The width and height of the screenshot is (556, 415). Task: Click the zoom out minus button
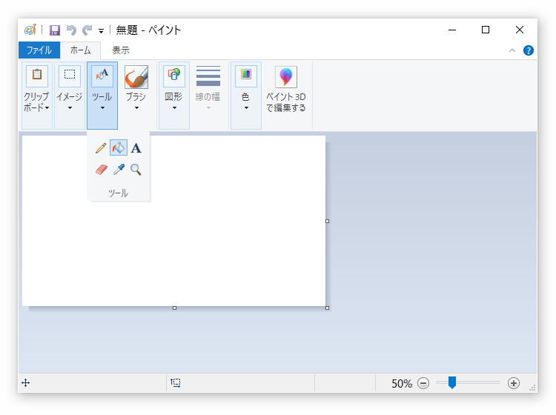click(x=423, y=383)
